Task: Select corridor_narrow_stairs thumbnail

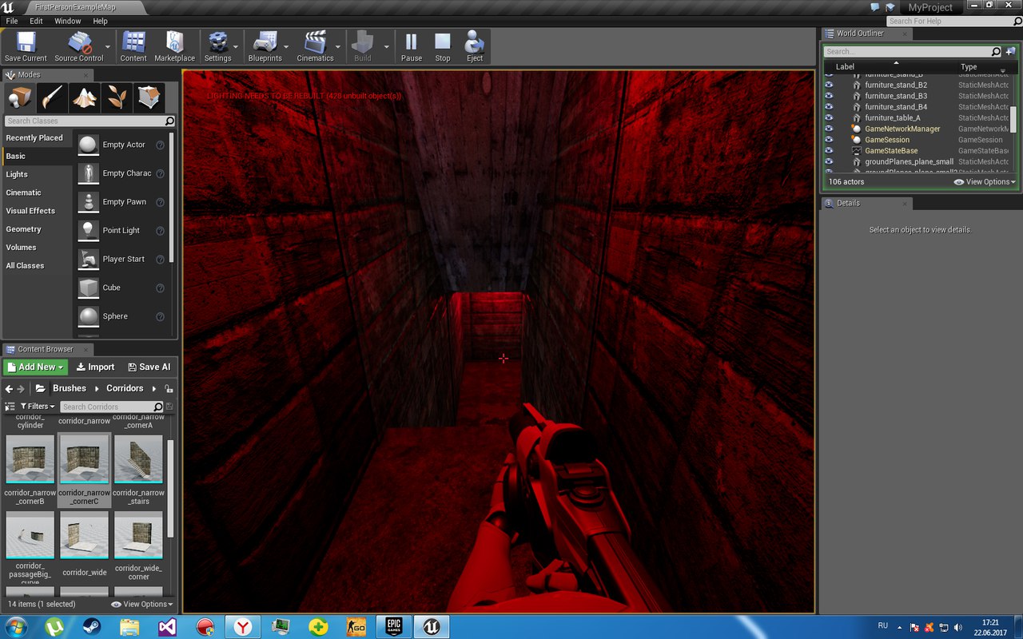Action: pyautogui.click(x=138, y=459)
